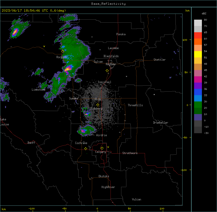217x212 pixels.
Task: Click the asterisk marker east of Innisfail
Action: tap(126, 76)
